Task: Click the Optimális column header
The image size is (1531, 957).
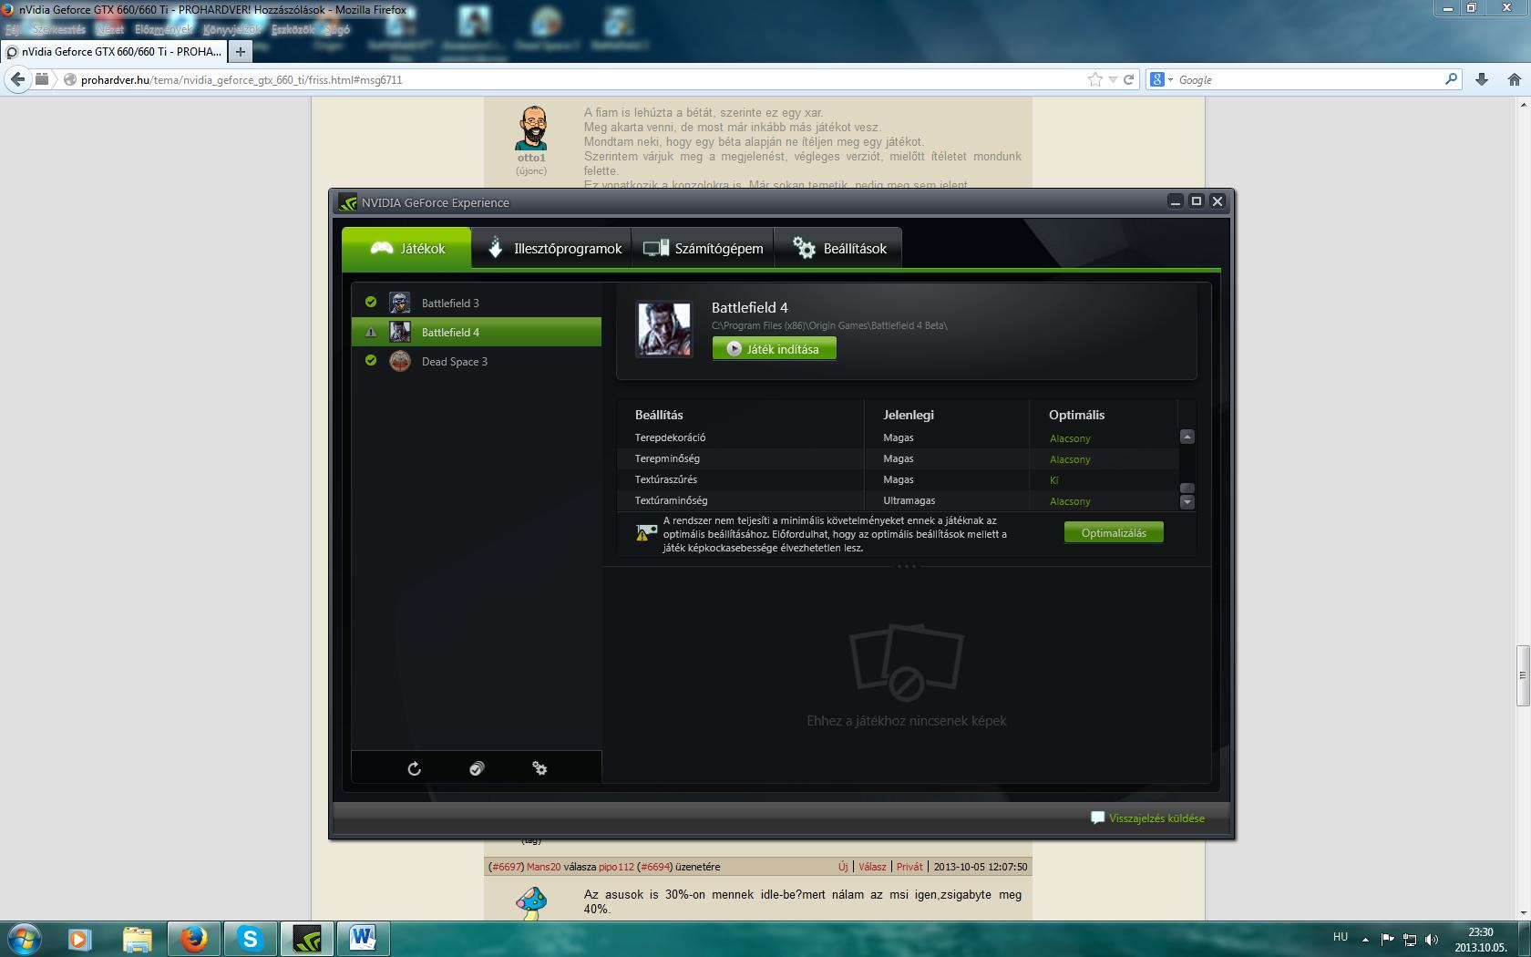Action: coord(1076,415)
